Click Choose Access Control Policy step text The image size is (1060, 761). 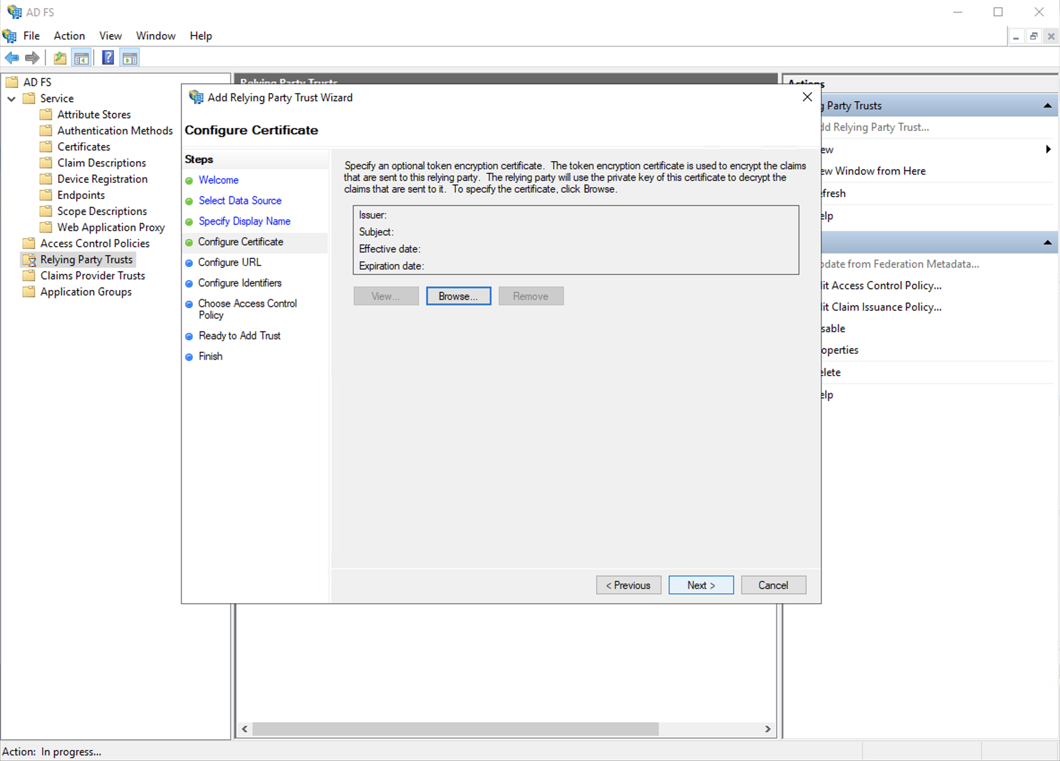point(247,309)
